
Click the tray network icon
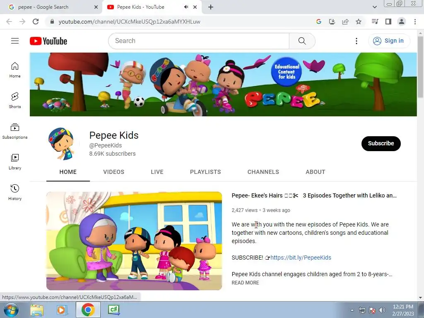click(362, 310)
